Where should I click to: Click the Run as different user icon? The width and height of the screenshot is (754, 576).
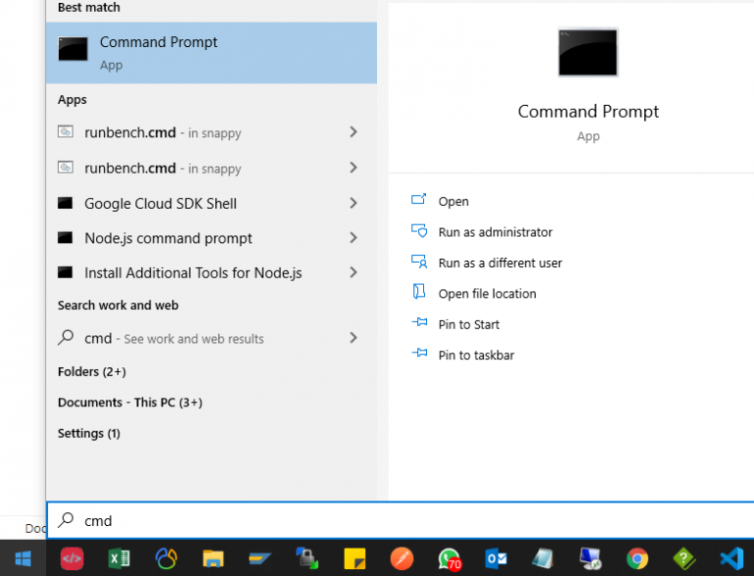pos(419,261)
